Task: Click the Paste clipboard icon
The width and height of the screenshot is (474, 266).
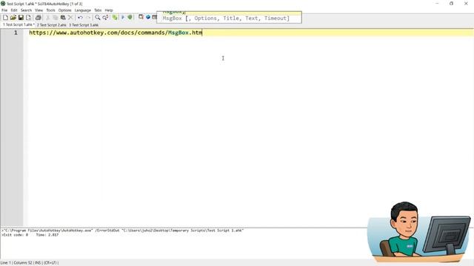Action: point(63,18)
